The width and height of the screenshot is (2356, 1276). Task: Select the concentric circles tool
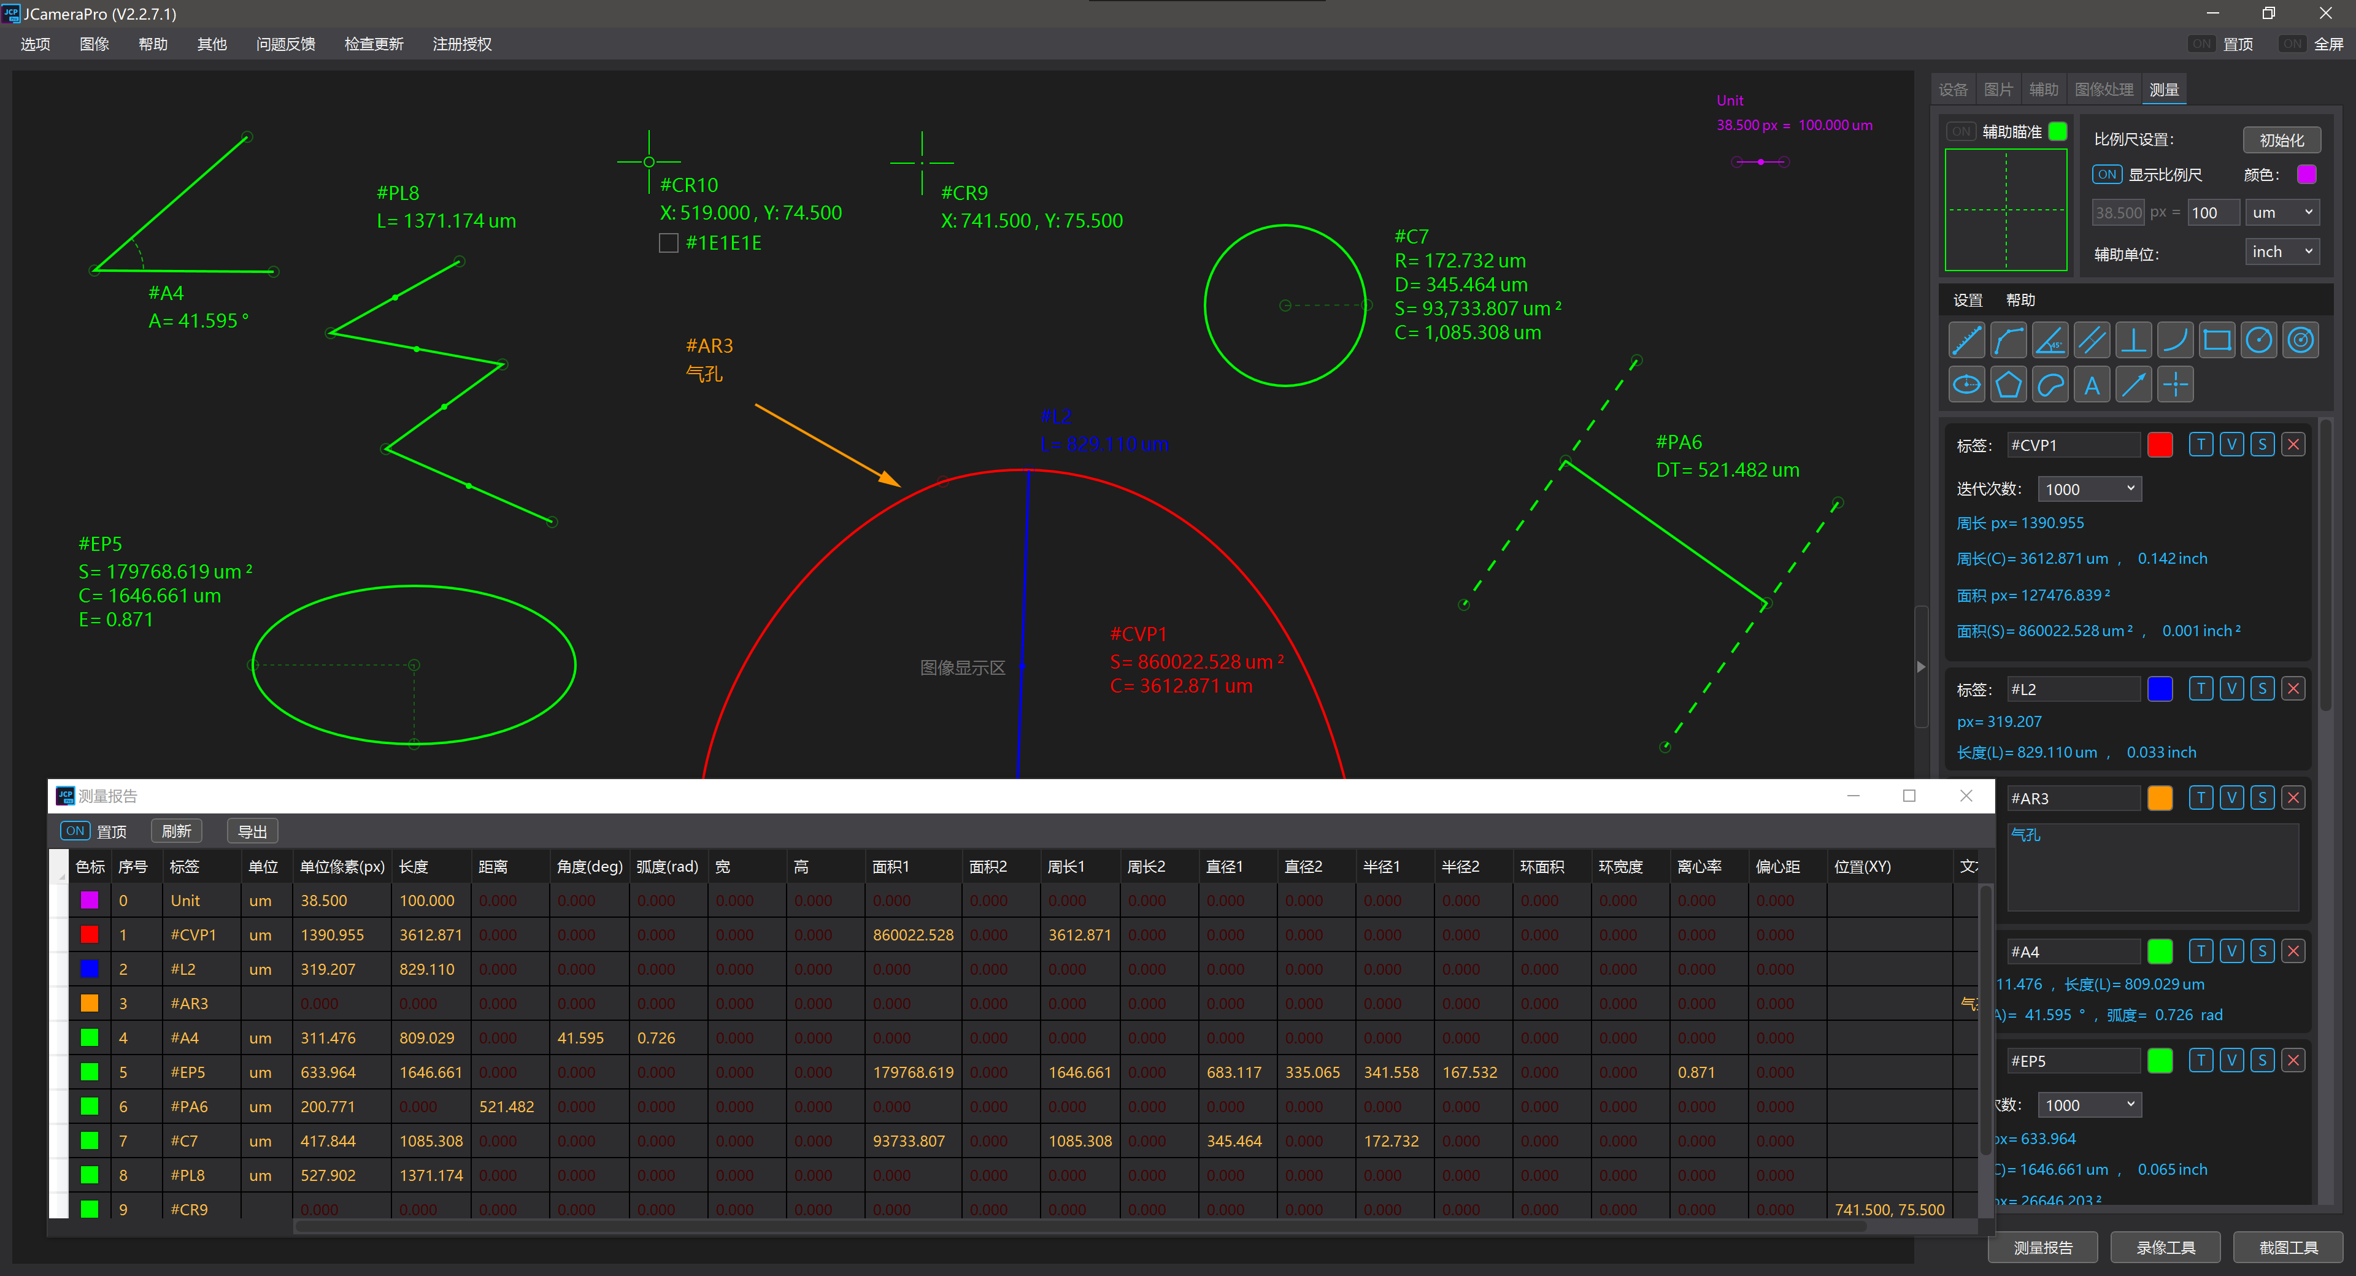[2300, 340]
